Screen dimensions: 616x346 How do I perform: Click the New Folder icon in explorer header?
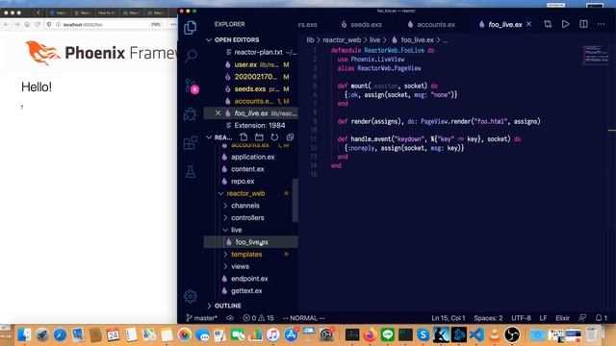click(259, 137)
